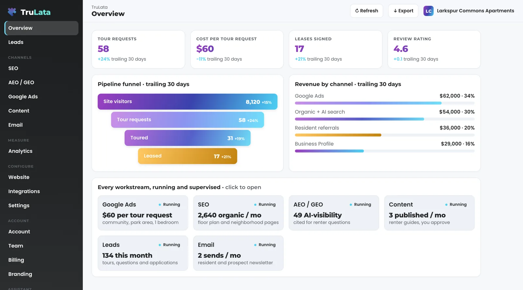Image resolution: width=523 pixels, height=290 pixels.
Task: Click the Leased funnel bar
Action: [188, 156]
